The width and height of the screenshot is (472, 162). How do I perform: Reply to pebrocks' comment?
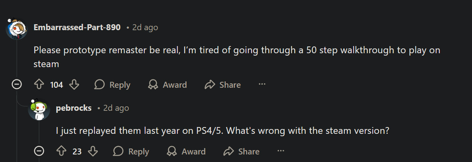131,151
